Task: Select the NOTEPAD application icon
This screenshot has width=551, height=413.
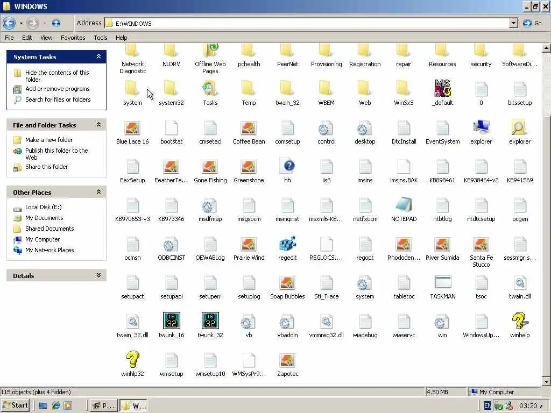Action: click(x=404, y=205)
